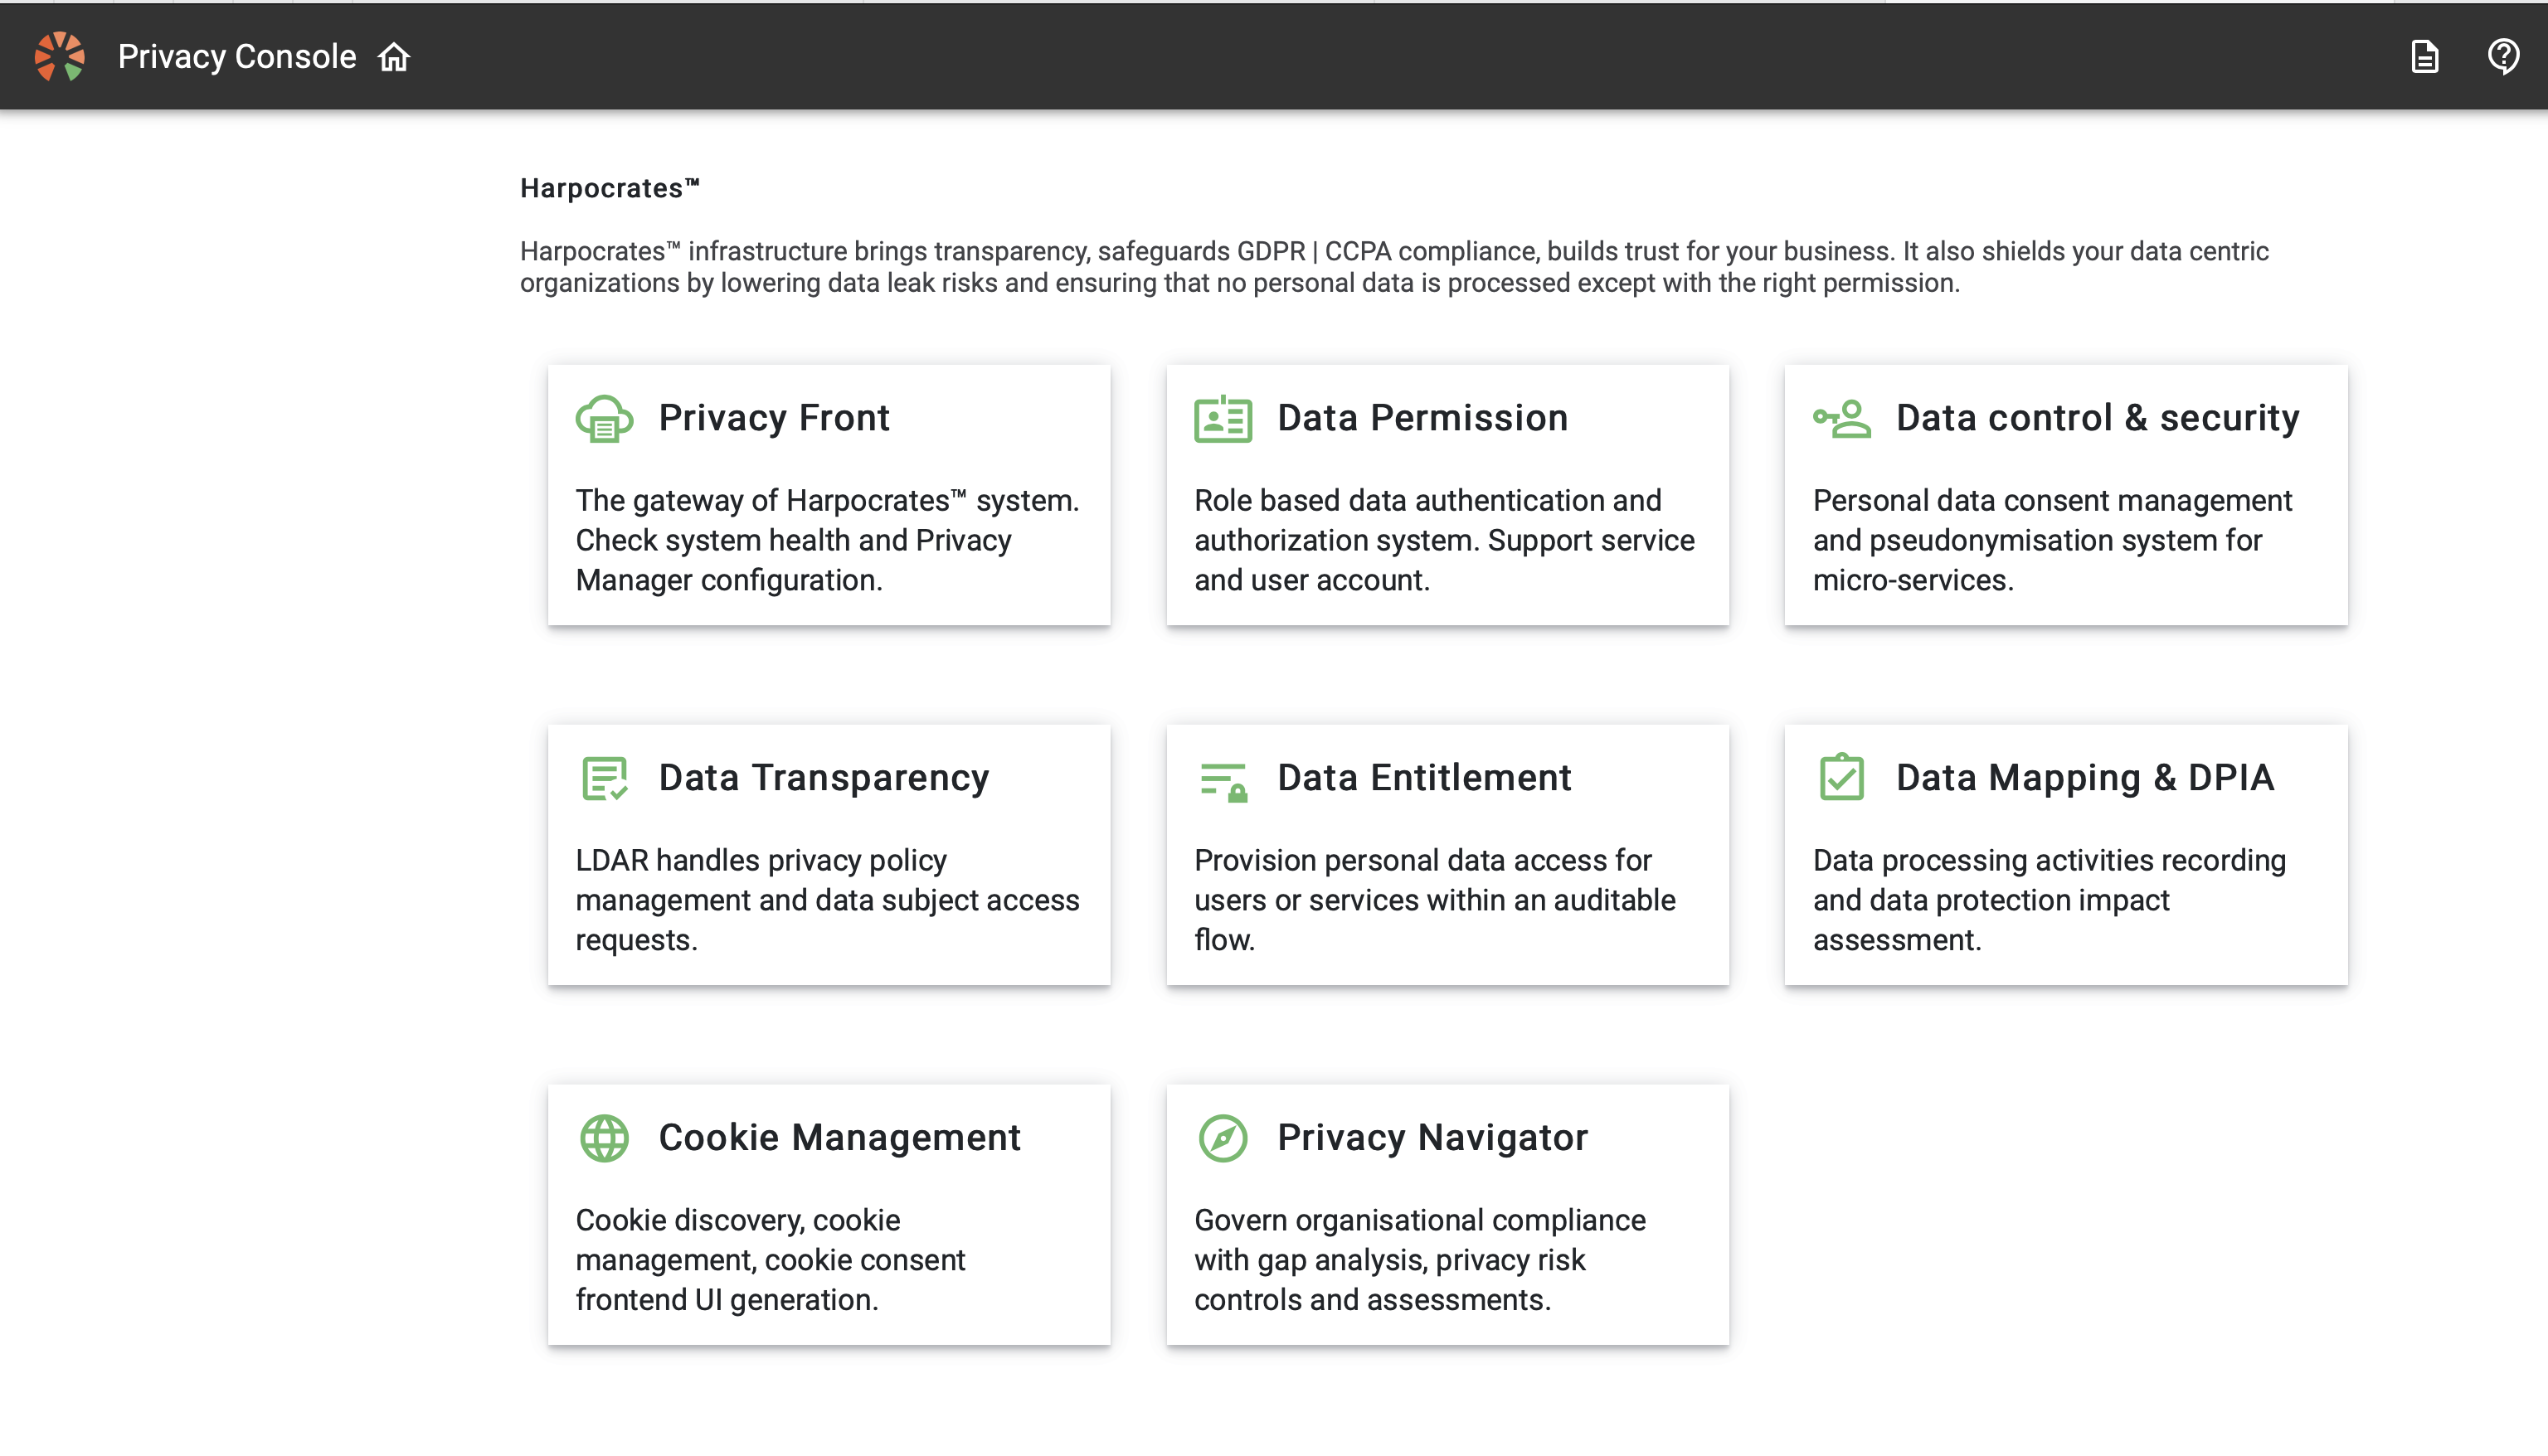Open the Privacy Front card title
Viewport: 2548px width, 1456px height.
tap(773, 418)
